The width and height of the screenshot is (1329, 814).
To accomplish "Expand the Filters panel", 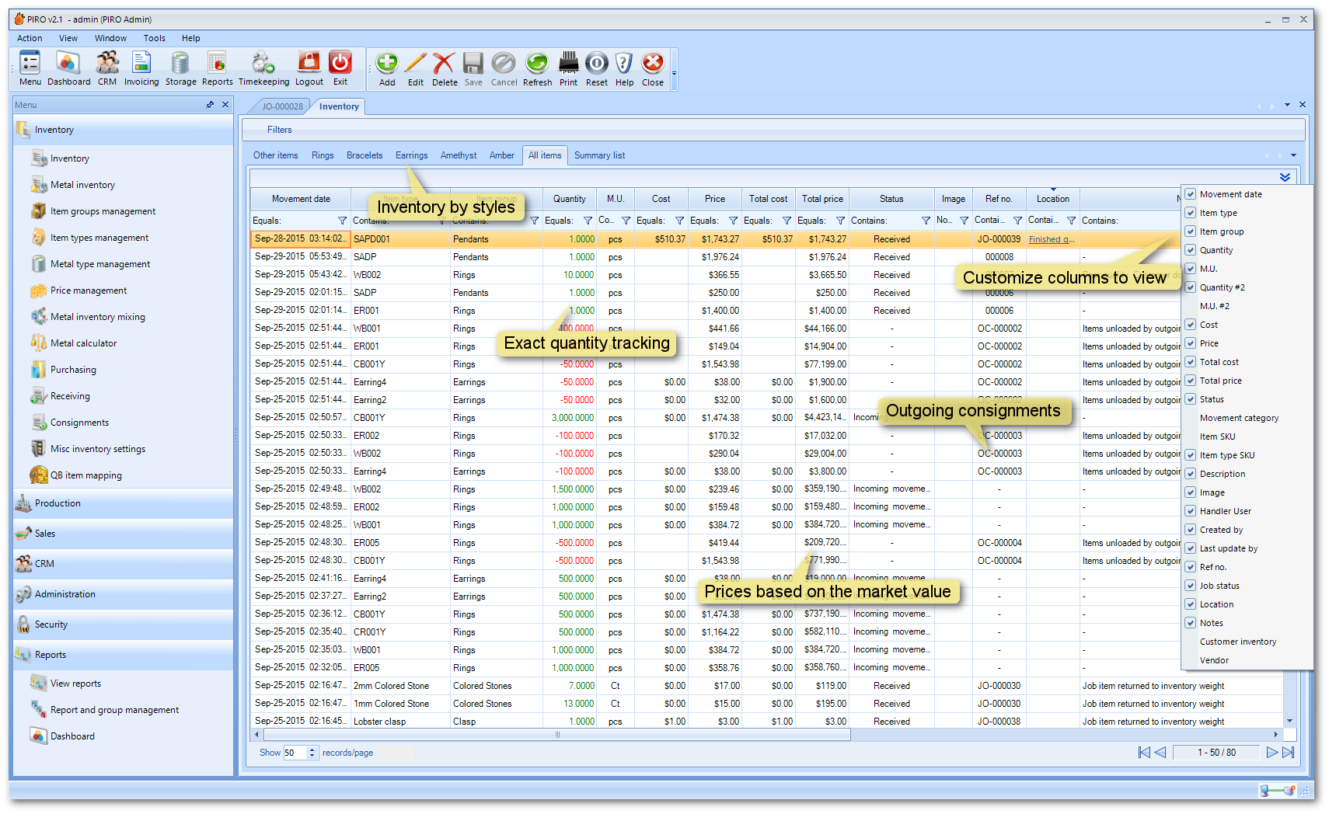I will pyautogui.click(x=280, y=130).
